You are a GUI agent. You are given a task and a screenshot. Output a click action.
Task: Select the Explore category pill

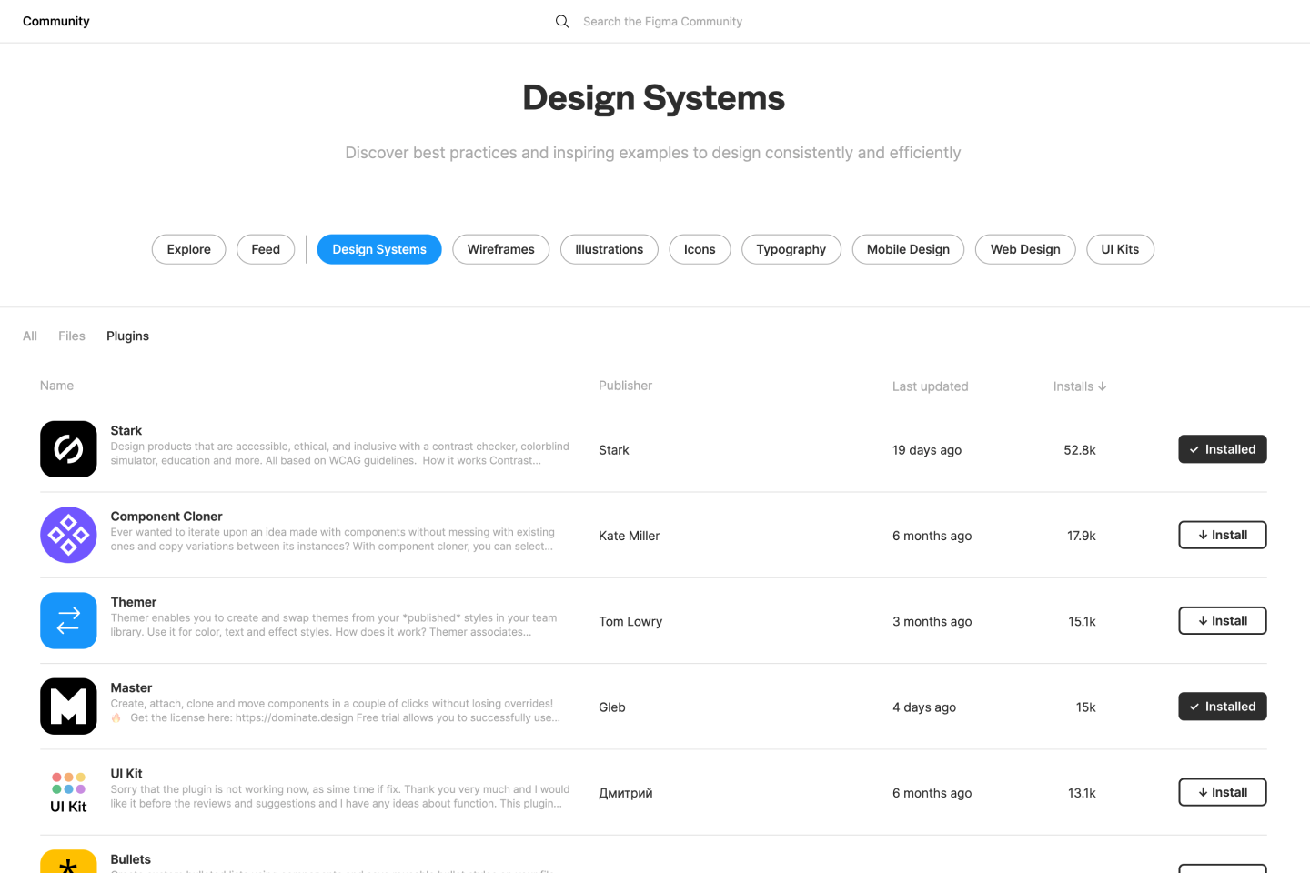point(188,249)
